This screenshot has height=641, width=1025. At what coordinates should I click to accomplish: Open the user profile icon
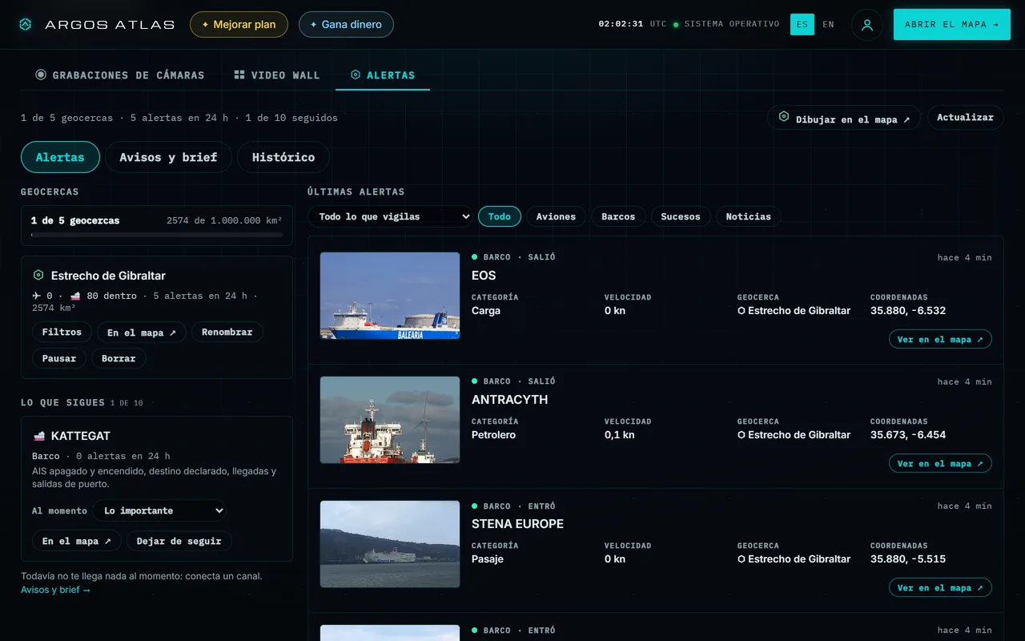click(x=867, y=25)
